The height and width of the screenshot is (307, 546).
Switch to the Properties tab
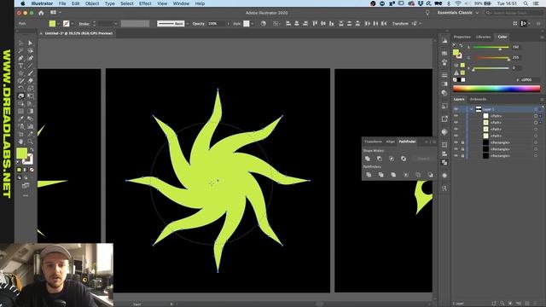point(462,37)
